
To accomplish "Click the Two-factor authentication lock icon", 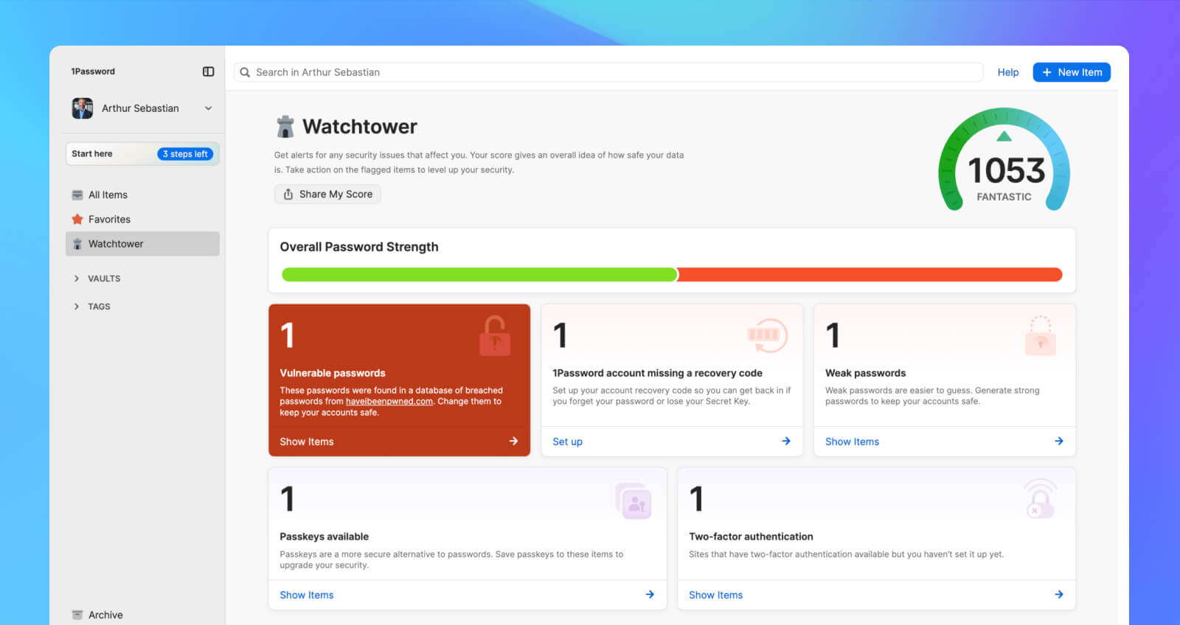I will tap(1040, 499).
